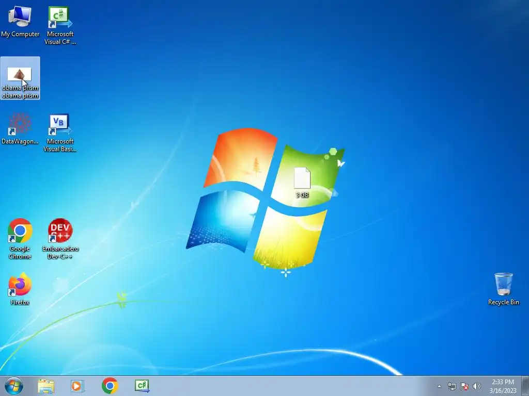529x396 pixels.
Task: Select the DataWagon desktop shortcut
Action: click(x=20, y=128)
